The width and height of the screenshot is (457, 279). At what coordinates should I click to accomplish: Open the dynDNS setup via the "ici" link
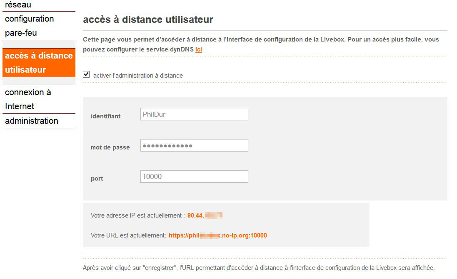click(199, 49)
